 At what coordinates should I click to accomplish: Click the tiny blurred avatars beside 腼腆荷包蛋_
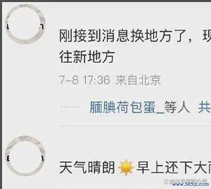click(x=71, y=107)
